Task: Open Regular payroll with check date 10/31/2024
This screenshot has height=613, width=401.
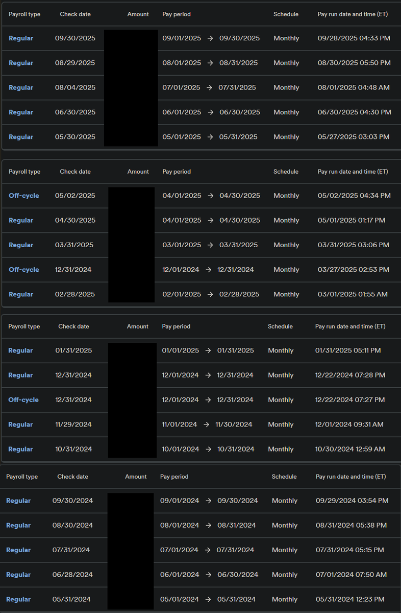Action: click(x=20, y=449)
